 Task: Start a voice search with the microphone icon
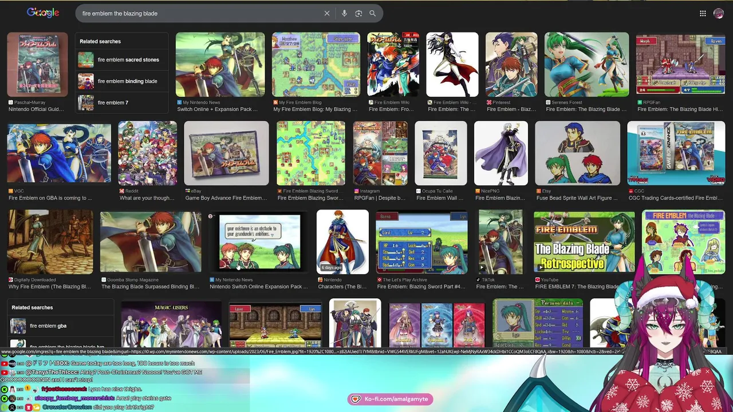click(x=344, y=13)
